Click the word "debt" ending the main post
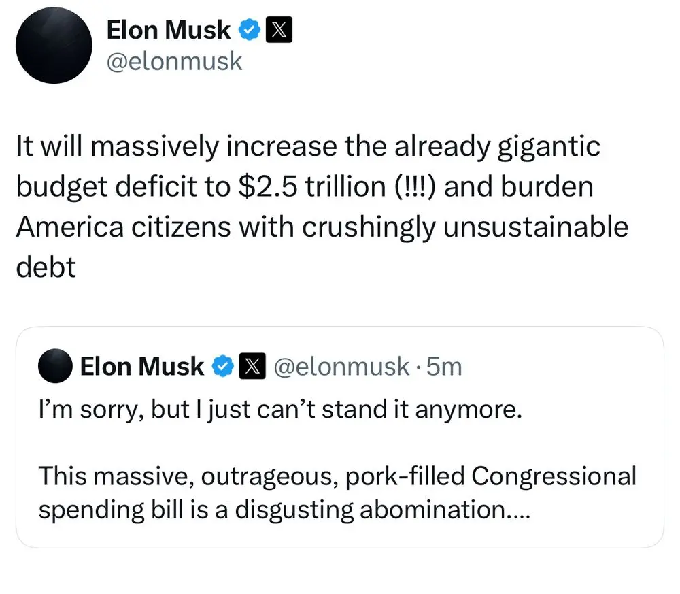The width and height of the screenshot is (680, 594). click(x=46, y=267)
